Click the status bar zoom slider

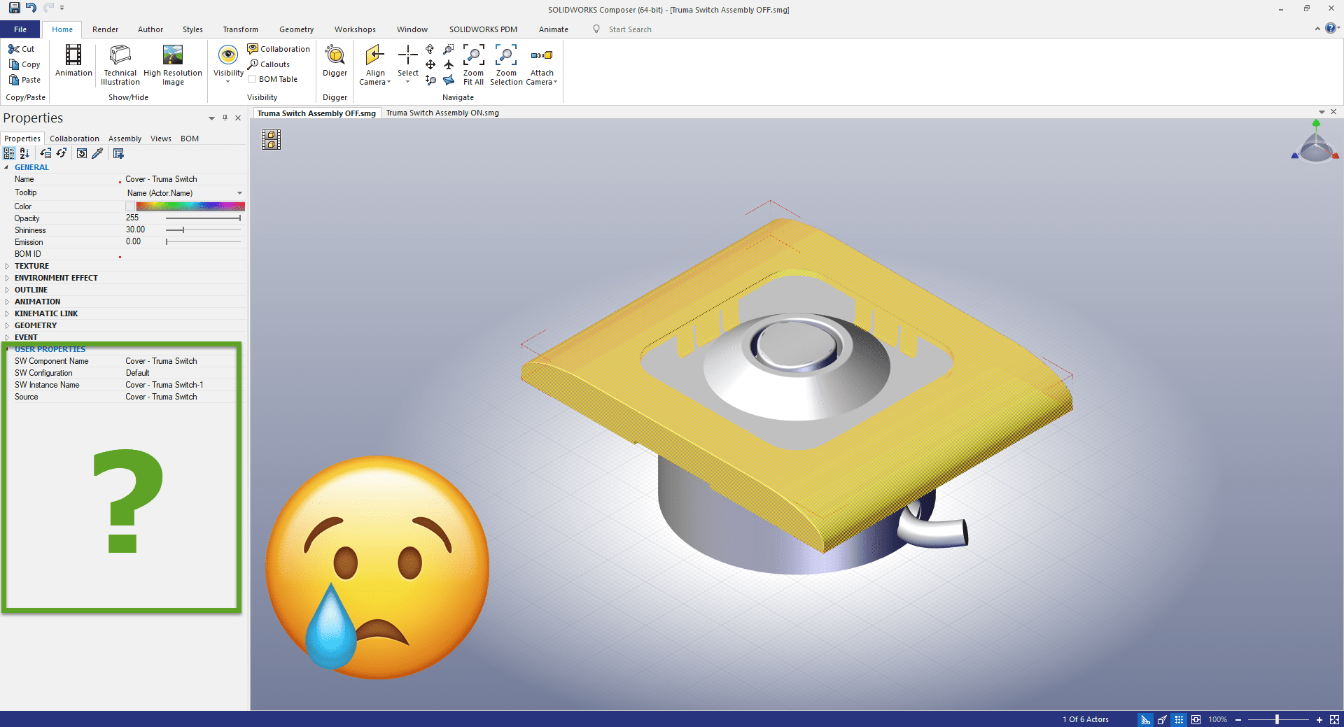1277,719
